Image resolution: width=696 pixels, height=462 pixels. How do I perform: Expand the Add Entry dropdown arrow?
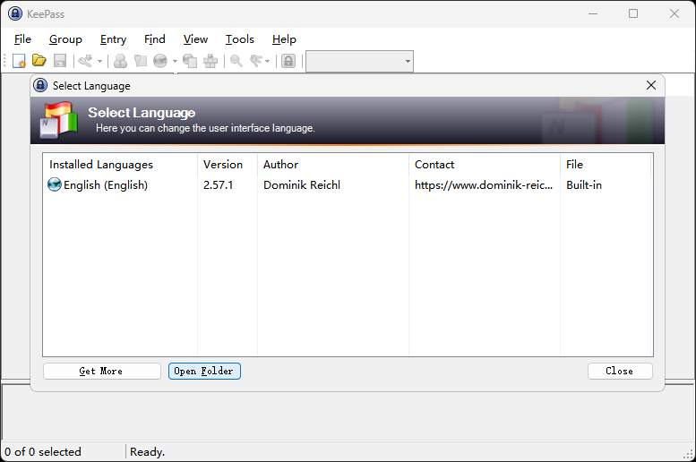(x=99, y=62)
